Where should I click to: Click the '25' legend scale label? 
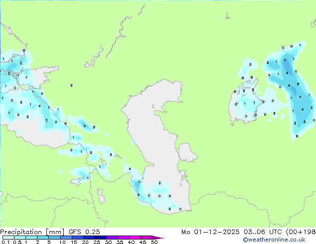(x=97, y=242)
